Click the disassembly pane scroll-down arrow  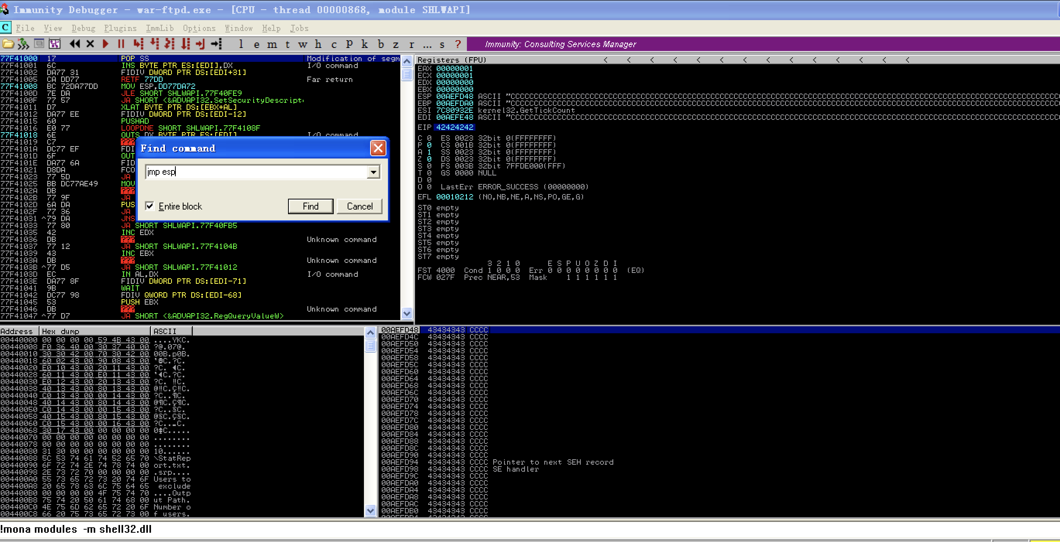[407, 314]
